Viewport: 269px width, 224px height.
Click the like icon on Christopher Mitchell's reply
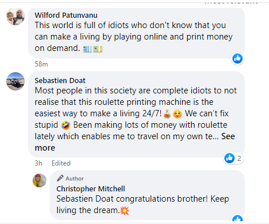click(x=238, y=218)
